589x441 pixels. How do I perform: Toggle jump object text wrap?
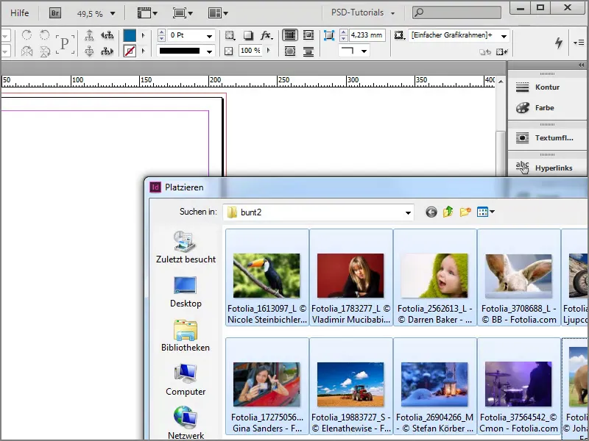(x=308, y=51)
